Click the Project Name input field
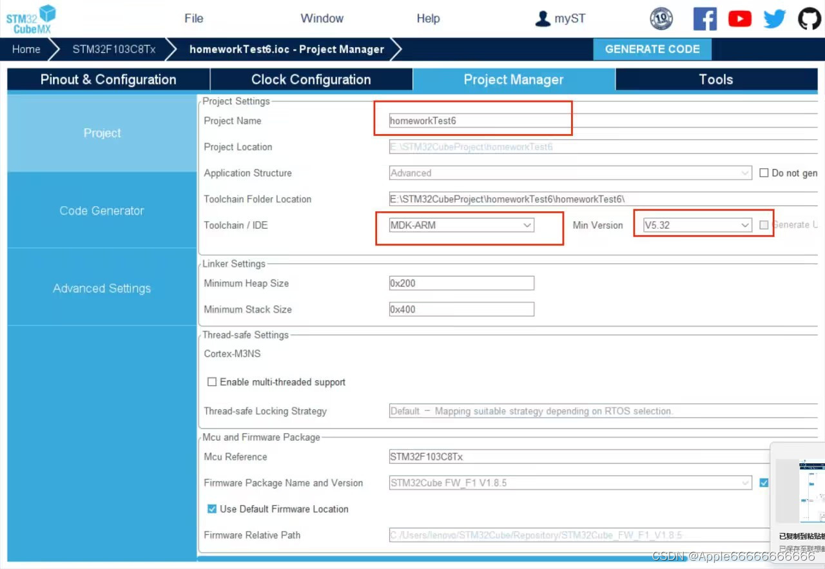825x569 pixels. pos(603,121)
